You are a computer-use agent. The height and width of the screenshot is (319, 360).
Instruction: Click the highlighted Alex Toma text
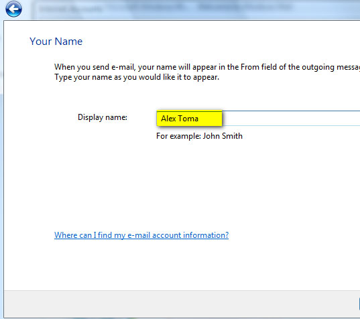coord(180,119)
